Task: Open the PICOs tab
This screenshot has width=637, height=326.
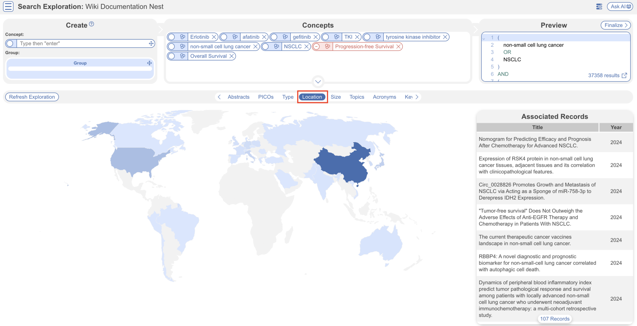Action: tap(266, 97)
